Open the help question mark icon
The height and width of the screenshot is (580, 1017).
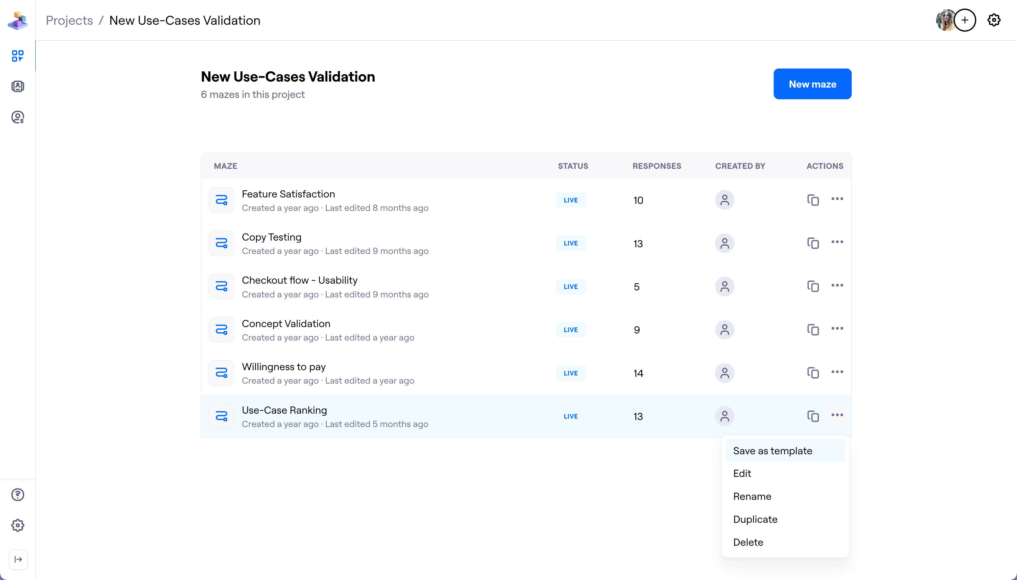coord(18,495)
